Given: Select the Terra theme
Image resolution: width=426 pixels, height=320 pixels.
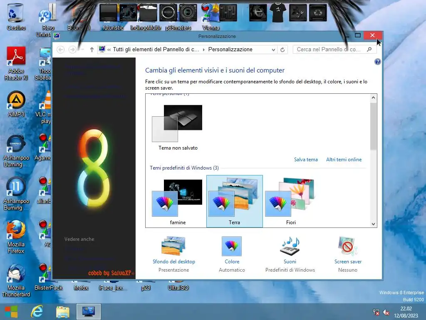Looking at the screenshot, I should click(x=235, y=201).
